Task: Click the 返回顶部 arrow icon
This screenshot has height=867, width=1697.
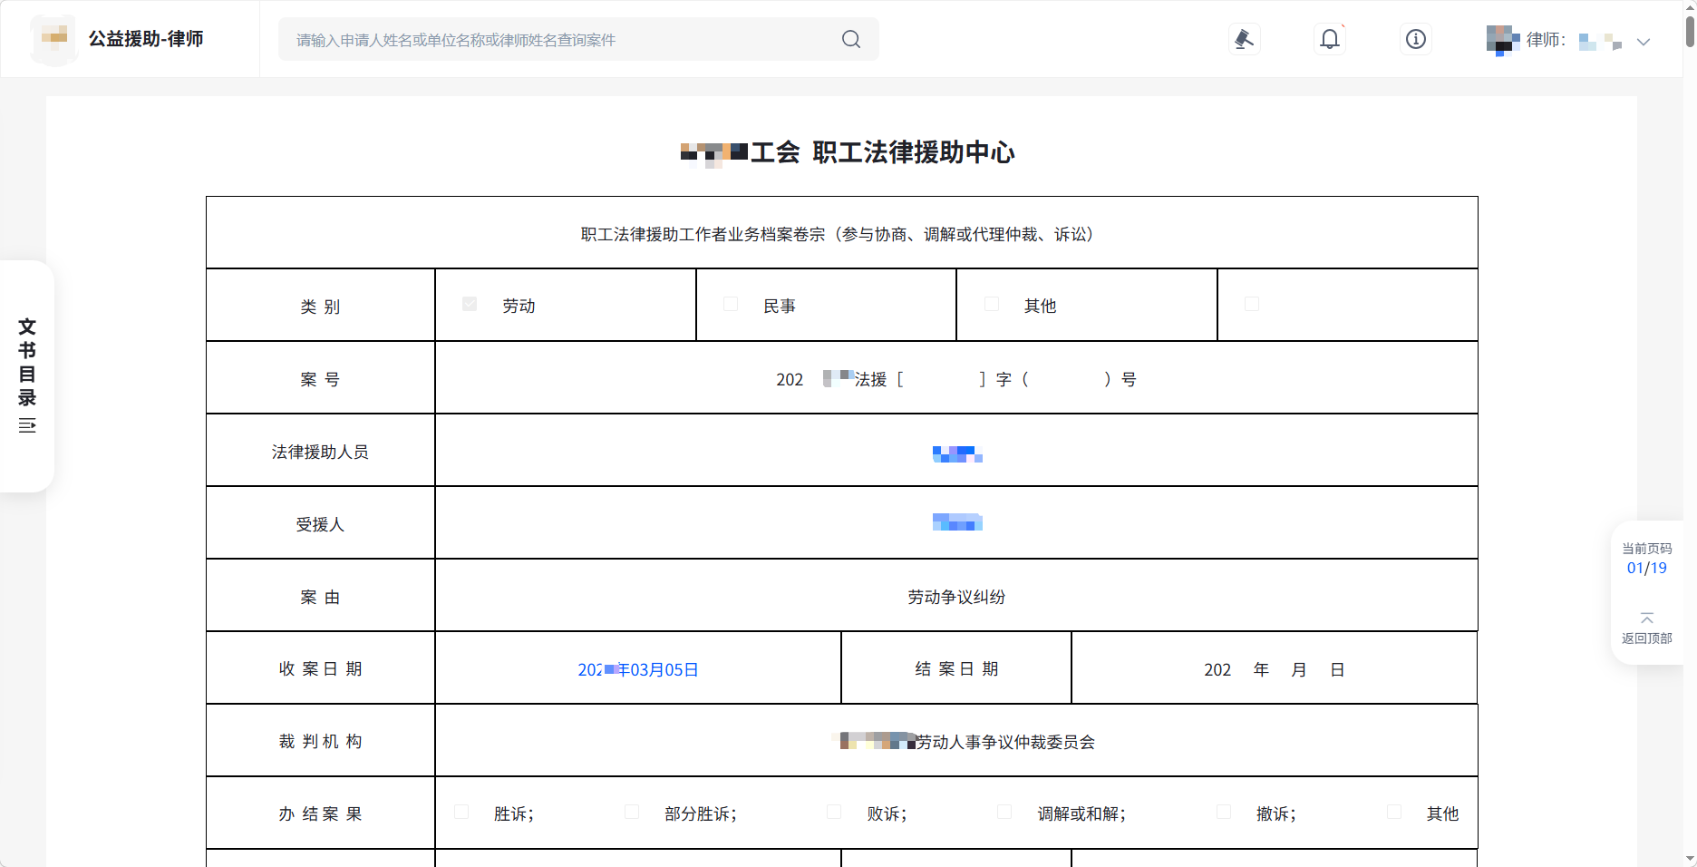Action: (x=1646, y=619)
